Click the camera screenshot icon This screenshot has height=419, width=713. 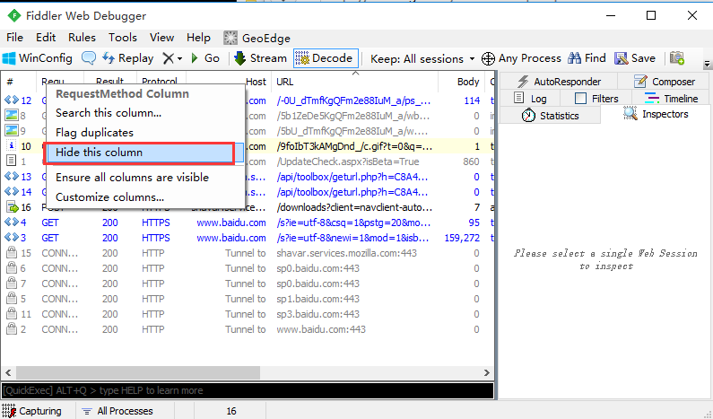click(x=677, y=58)
